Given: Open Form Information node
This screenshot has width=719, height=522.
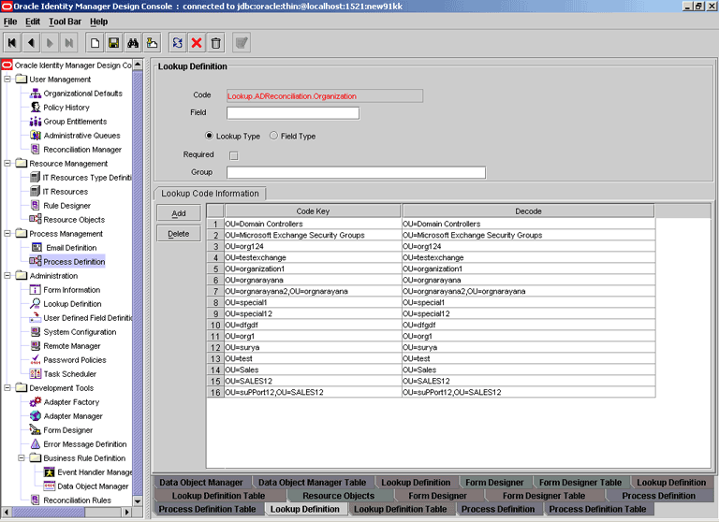Looking at the screenshot, I should pyautogui.click(x=71, y=290).
